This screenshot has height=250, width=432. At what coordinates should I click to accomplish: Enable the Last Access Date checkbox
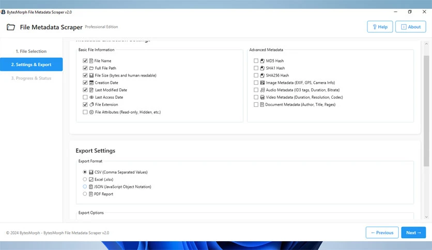point(85,97)
